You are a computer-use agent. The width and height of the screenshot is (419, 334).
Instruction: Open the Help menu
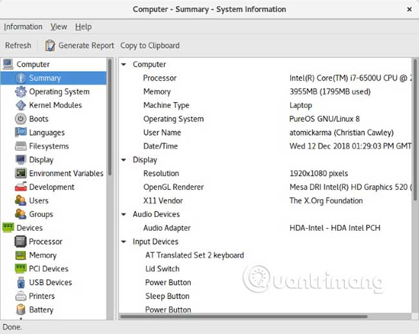click(83, 26)
